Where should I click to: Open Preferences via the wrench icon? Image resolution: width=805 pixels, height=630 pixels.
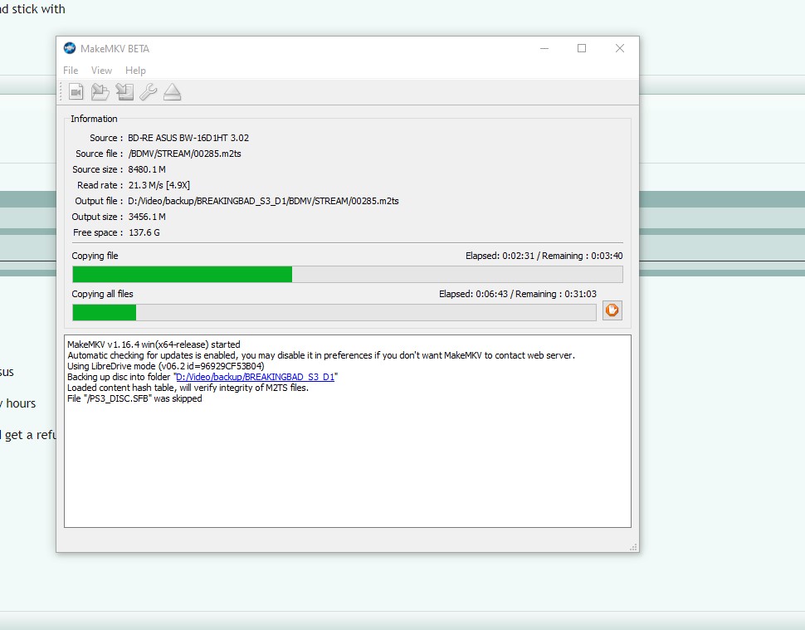pos(149,92)
